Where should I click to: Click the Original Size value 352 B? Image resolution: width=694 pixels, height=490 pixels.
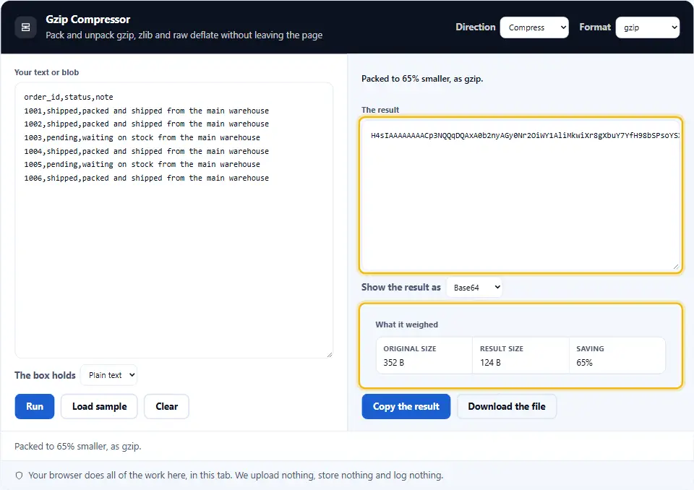point(394,363)
